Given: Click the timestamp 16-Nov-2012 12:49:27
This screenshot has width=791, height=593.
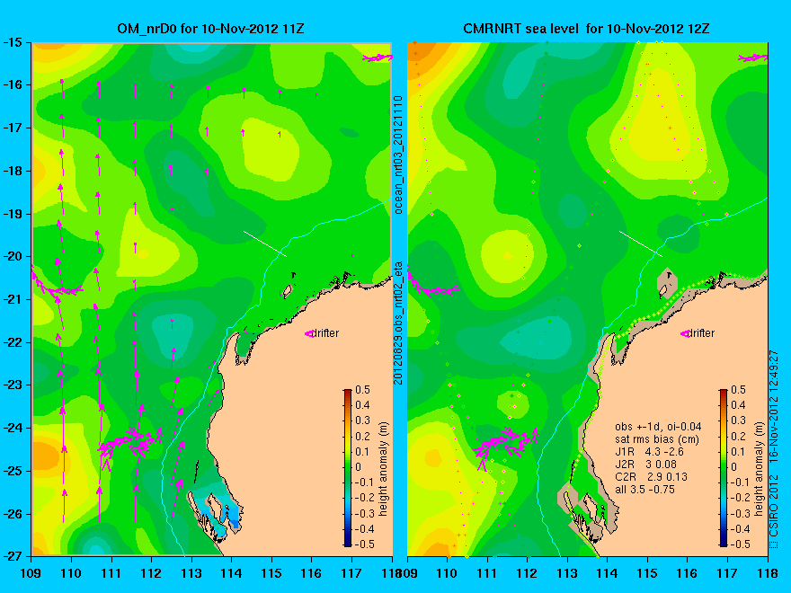Looking at the screenshot, I should click(x=774, y=406).
